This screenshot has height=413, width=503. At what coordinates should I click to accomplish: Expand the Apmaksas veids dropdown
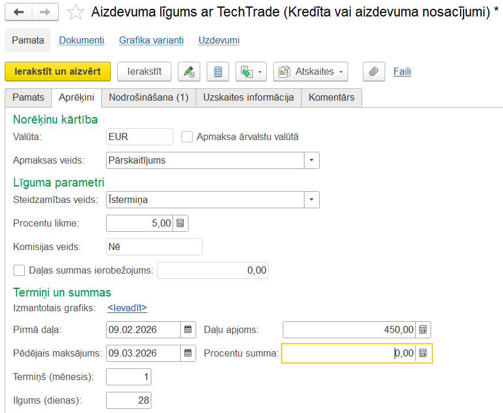(312, 160)
